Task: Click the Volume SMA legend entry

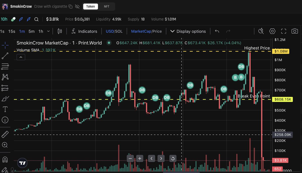Action: [36, 50]
